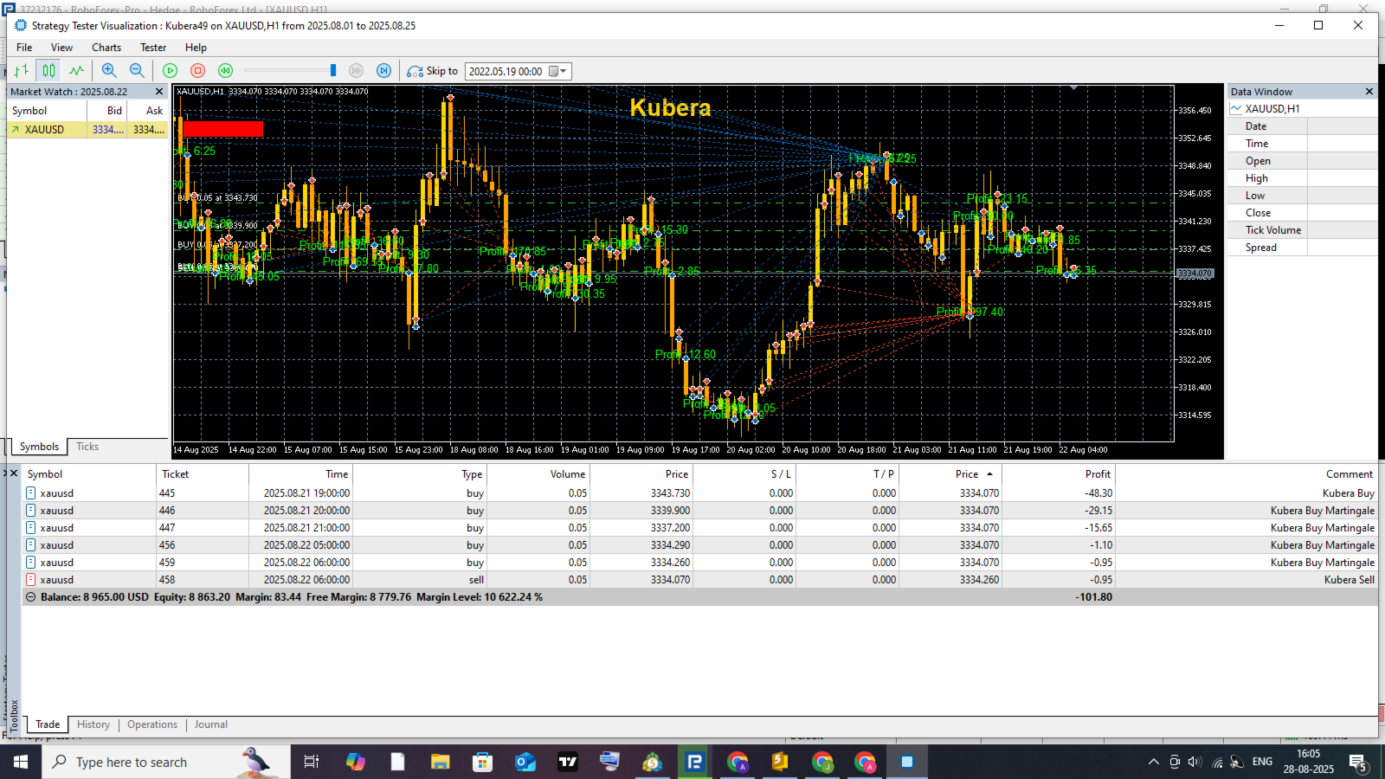
Task: Zoom in on the chart
Action: click(109, 71)
